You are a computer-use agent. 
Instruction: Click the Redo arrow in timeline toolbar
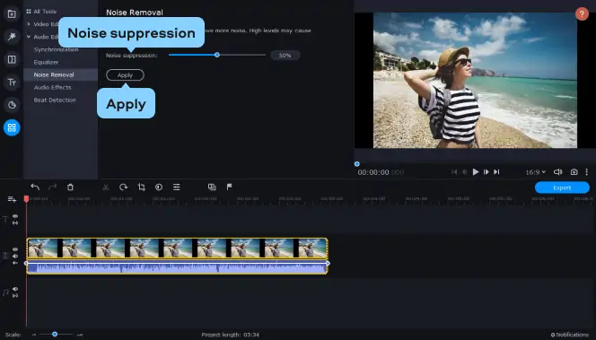click(52, 187)
